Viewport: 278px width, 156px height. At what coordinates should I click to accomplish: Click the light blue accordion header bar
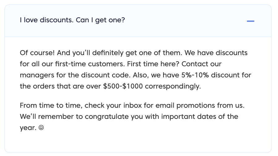pyautogui.click(x=138, y=21)
